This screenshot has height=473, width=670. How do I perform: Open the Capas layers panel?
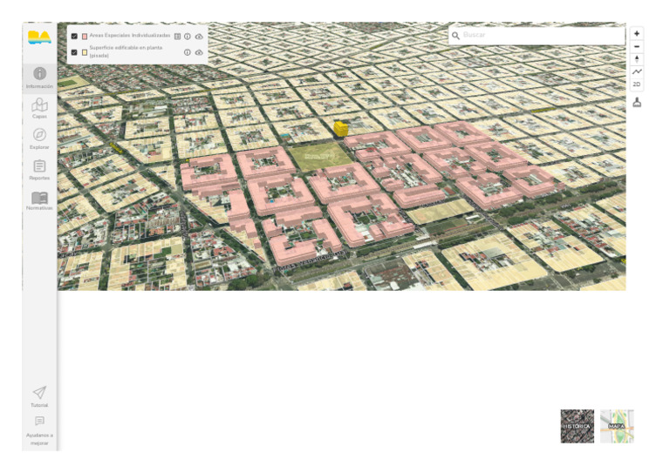point(39,108)
